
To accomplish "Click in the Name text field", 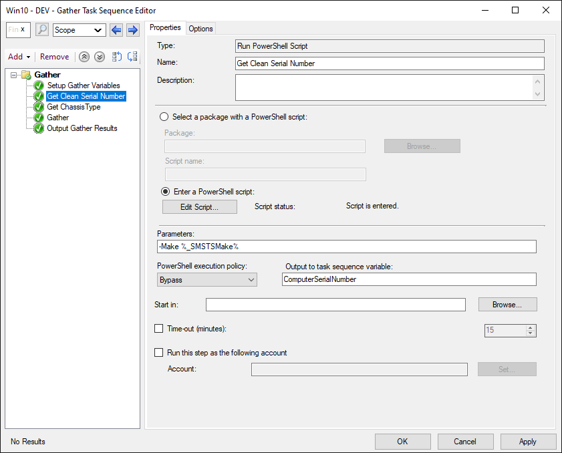I will [390, 63].
